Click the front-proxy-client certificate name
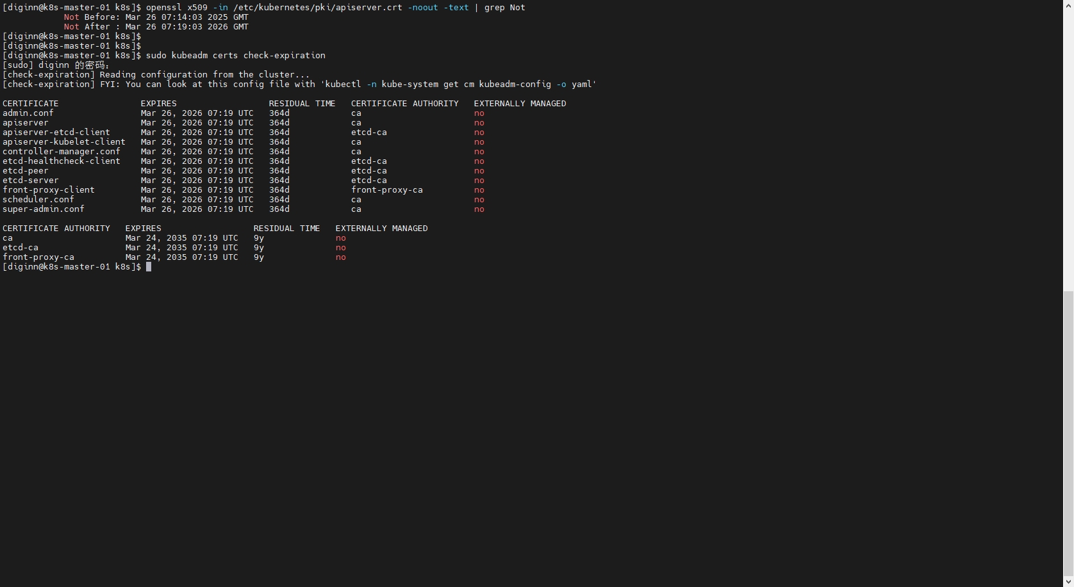1074x587 pixels. click(49, 190)
